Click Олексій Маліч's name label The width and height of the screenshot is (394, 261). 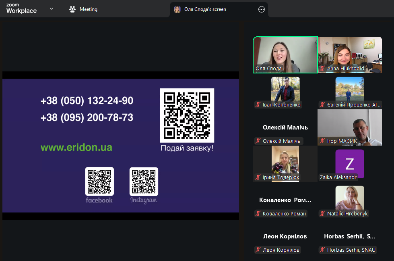click(282, 141)
